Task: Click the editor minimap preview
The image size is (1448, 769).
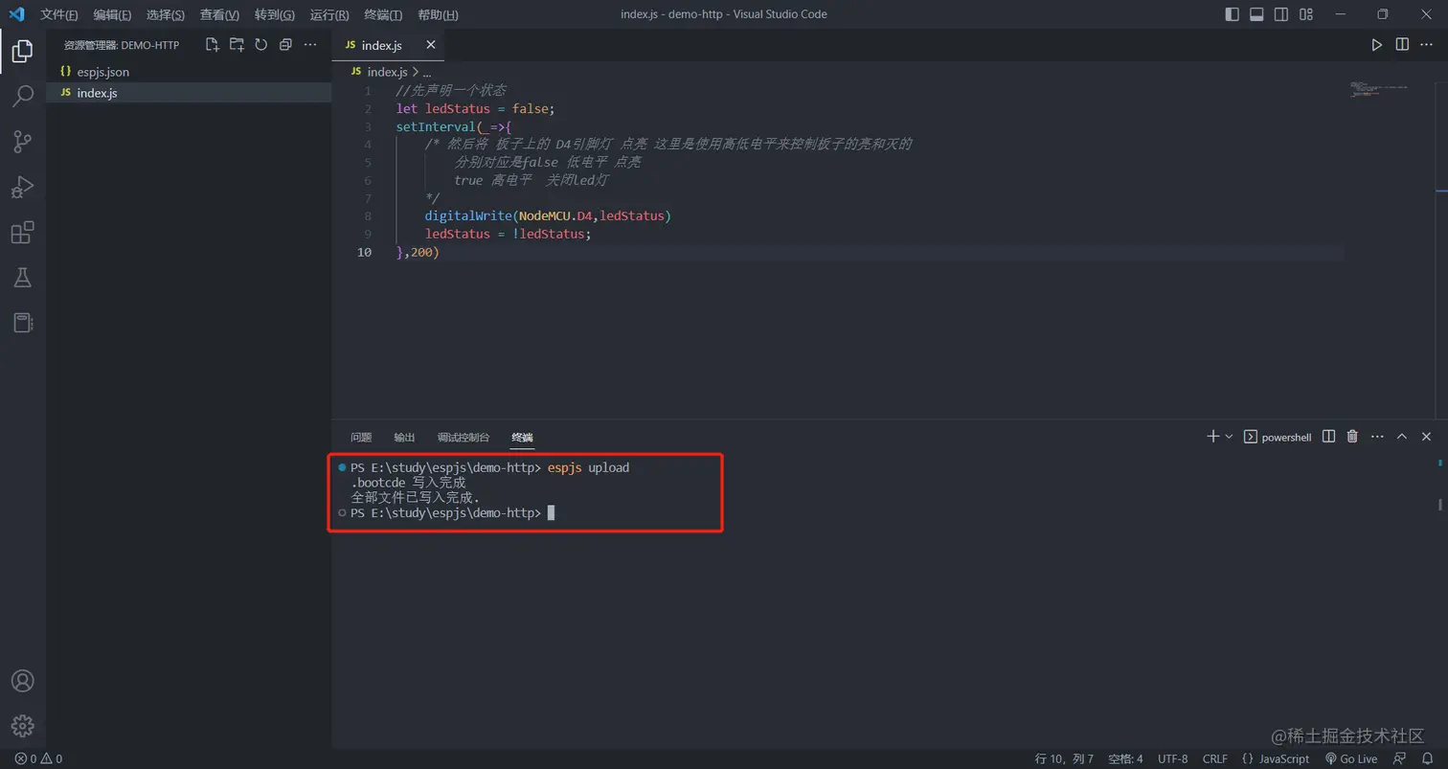Action: coord(1379,89)
